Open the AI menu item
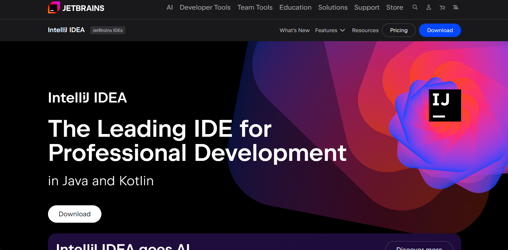 [170, 7]
